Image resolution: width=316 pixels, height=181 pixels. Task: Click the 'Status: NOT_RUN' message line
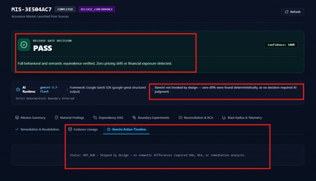point(158,155)
